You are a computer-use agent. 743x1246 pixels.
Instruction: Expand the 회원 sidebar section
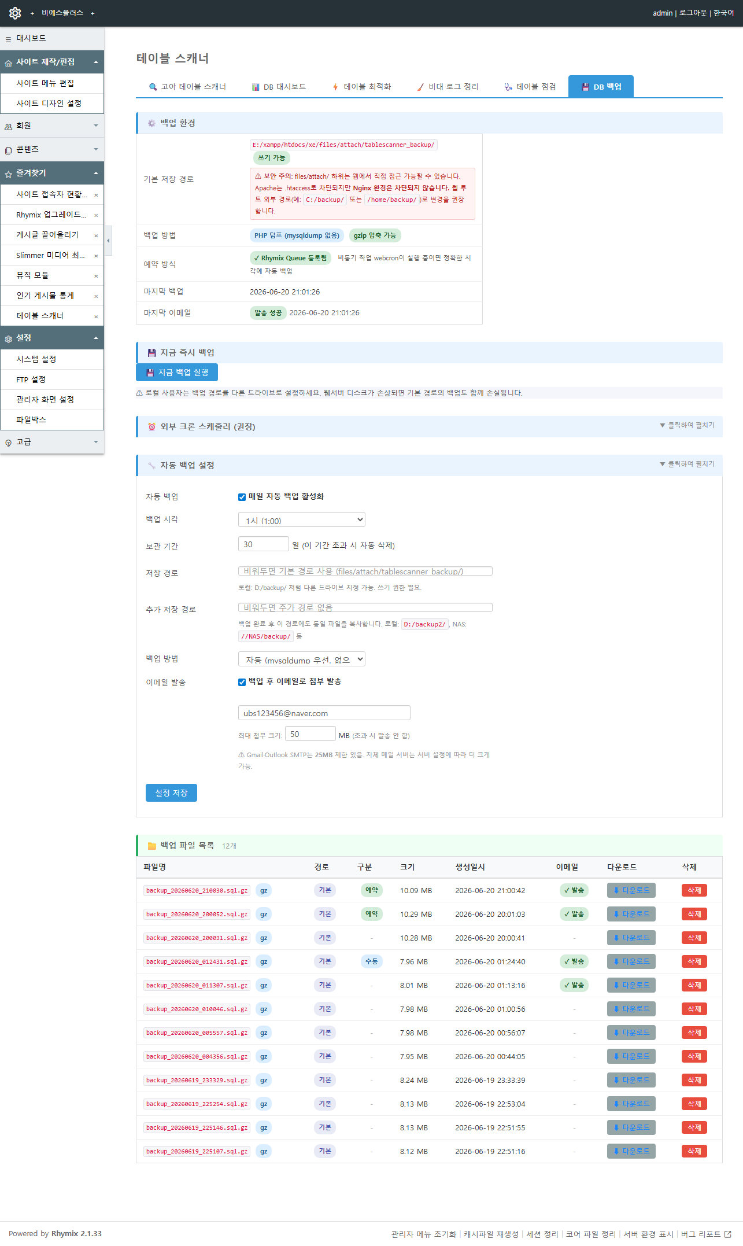click(52, 126)
